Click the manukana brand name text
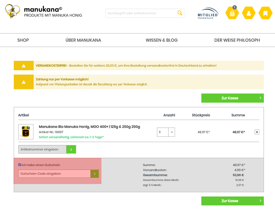275x212 pixels. coord(43,9)
